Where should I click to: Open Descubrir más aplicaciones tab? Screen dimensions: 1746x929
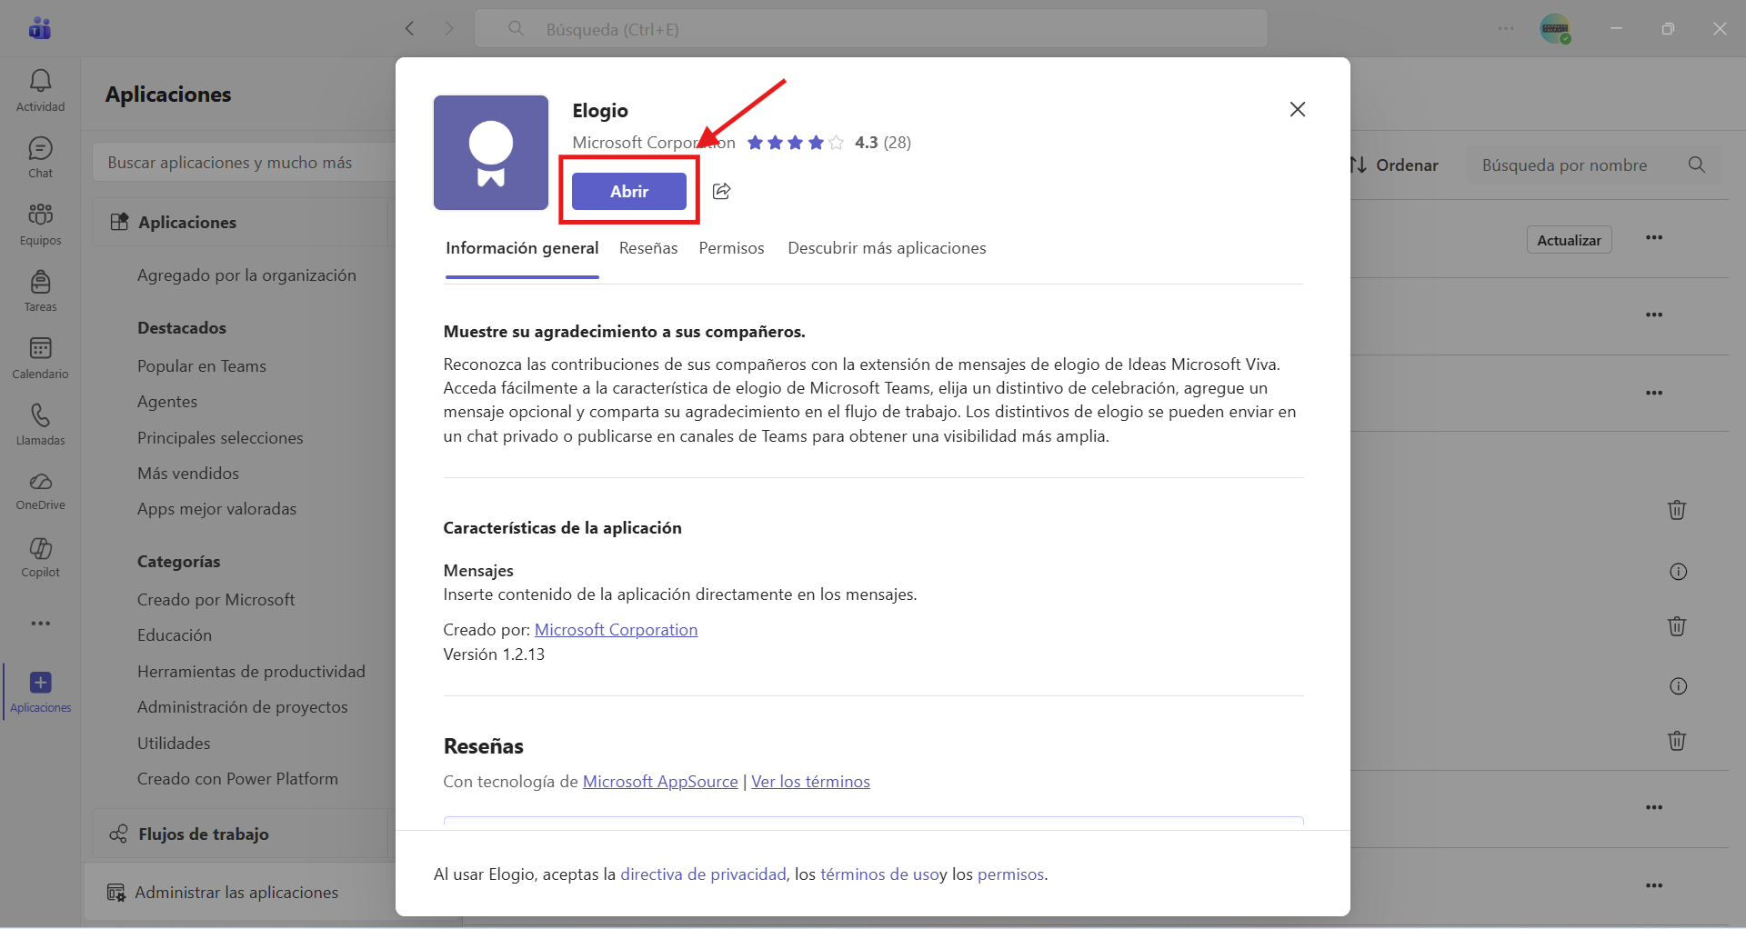[887, 248]
